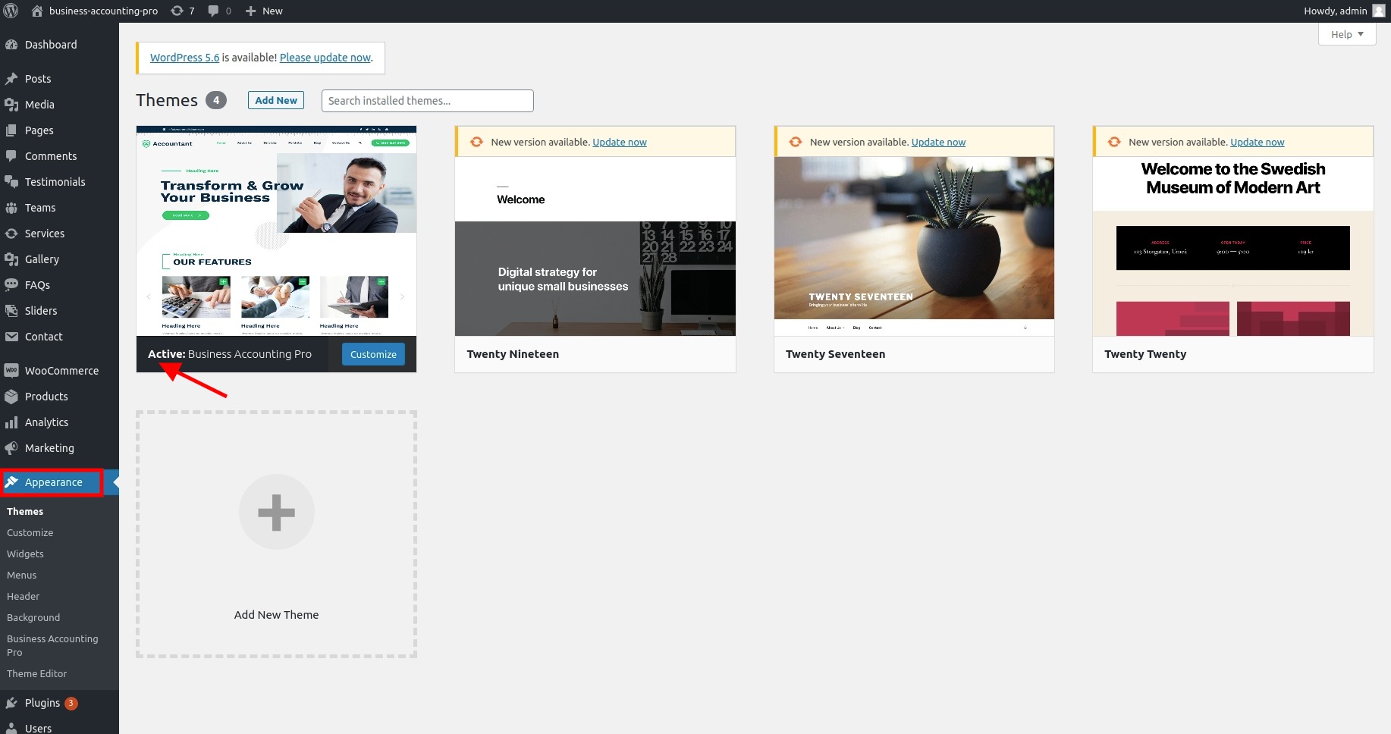Click the Services icon in sidebar
The width and height of the screenshot is (1391, 734).
tap(11, 234)
